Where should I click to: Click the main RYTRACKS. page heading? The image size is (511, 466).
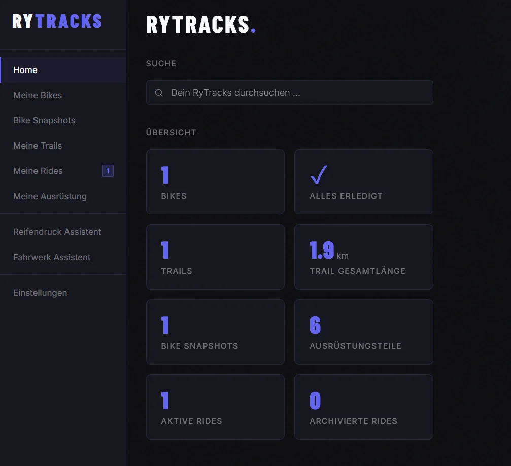tap(201, 25)
